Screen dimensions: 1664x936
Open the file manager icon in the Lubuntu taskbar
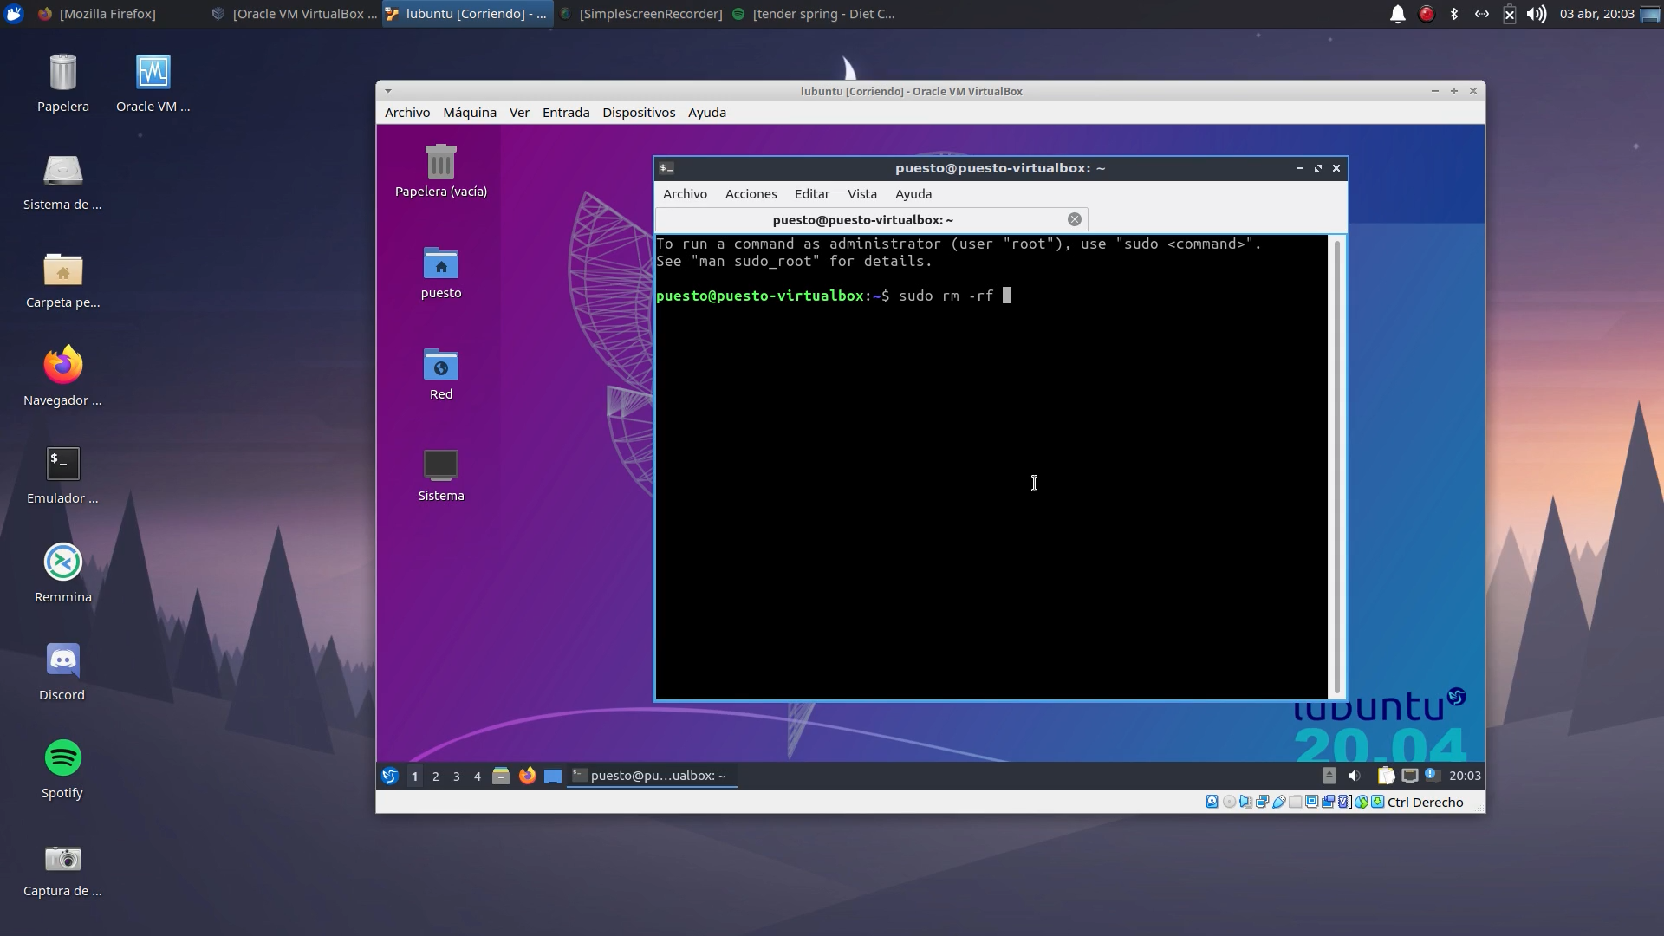pyautogui.click(x=501, y=776)
